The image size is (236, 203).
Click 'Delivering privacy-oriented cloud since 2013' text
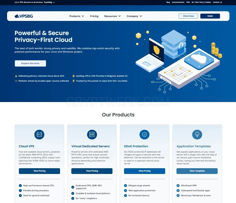(x=41, y=76)
